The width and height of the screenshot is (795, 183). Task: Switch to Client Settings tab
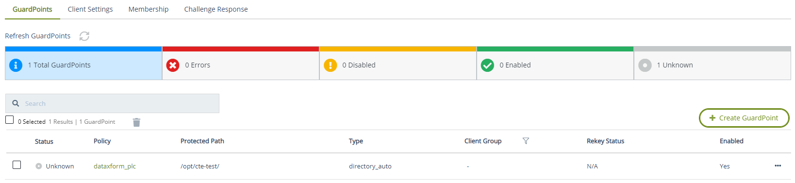tap(90, 9)
